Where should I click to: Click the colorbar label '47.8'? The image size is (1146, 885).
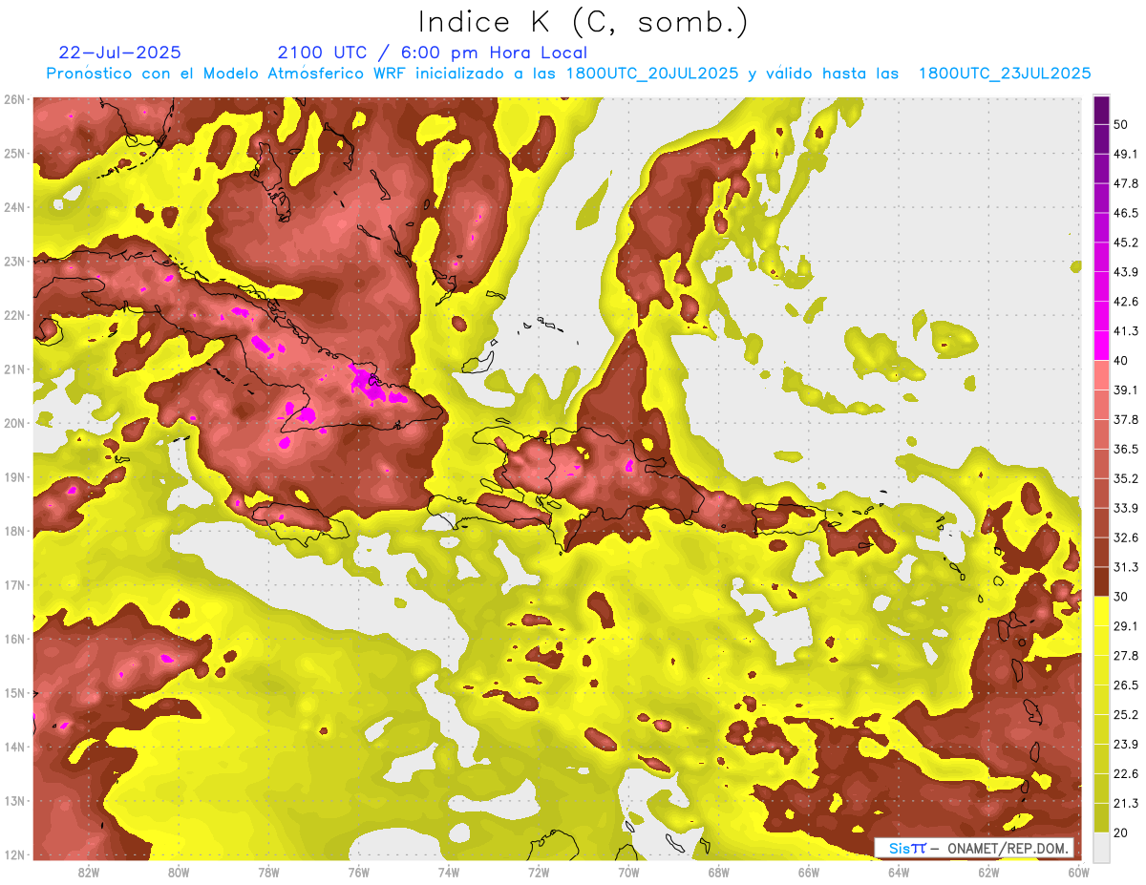[x=1127, y=183]
